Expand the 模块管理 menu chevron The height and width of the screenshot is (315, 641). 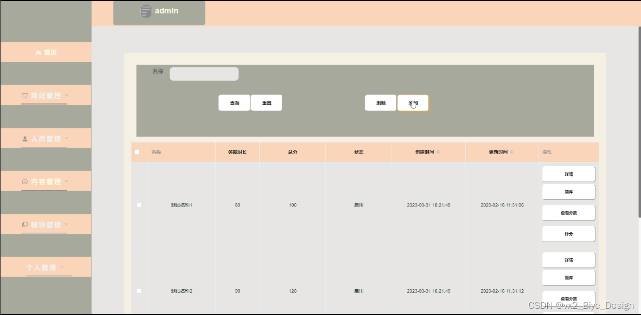coord(67,224)
